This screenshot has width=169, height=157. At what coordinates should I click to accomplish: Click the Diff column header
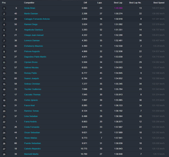pyautogui.click(x=85, y=3)
